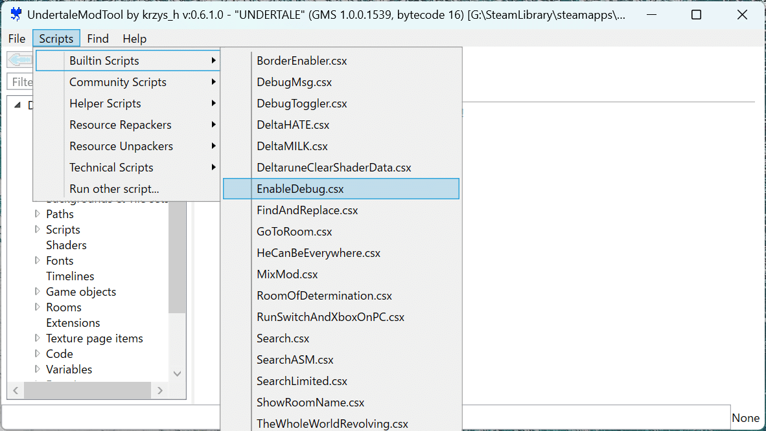This screenshot has height=431, width=766.
Task: Click the horizontal scrollbar thumb in tree
Action: pos(87,390)
